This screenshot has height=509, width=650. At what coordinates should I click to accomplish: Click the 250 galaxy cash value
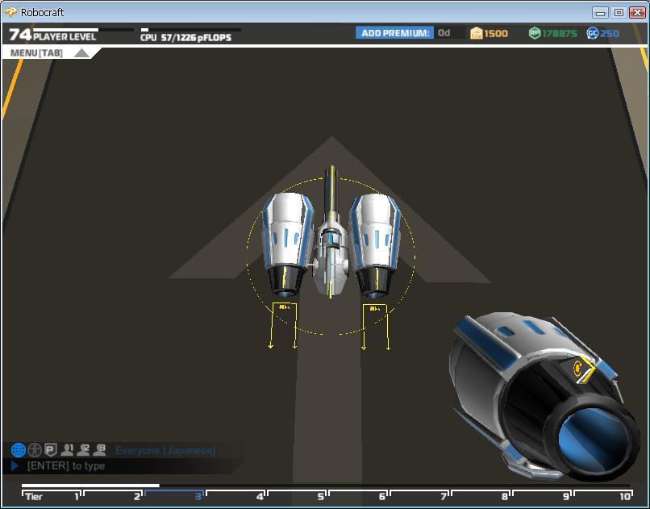610,34
